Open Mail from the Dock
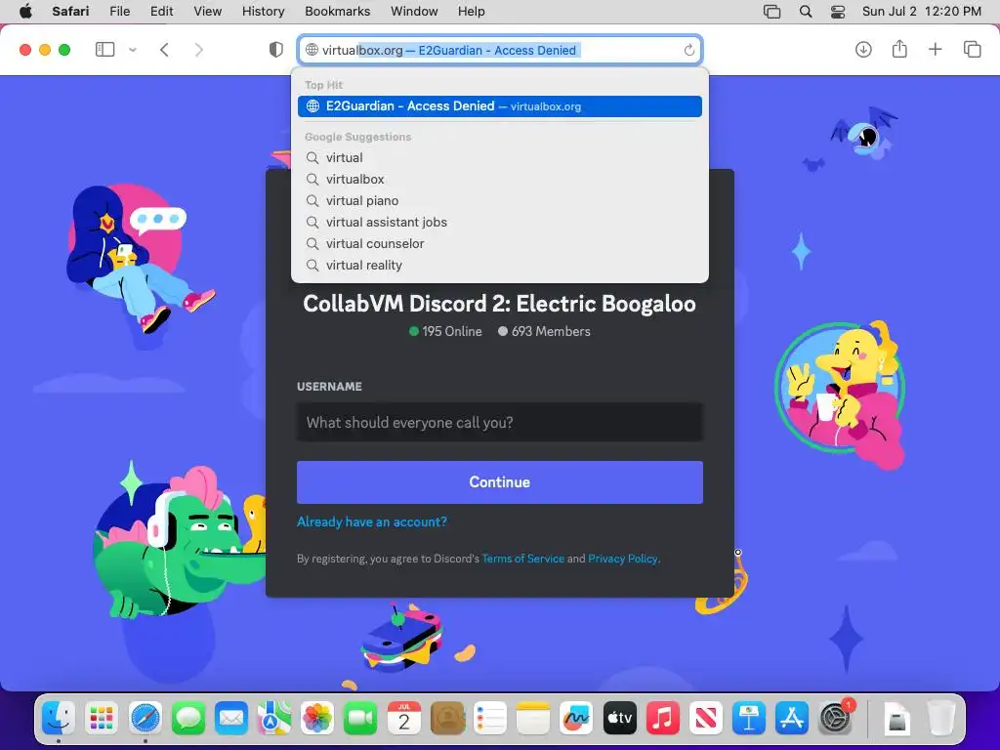The image size is (1000, 750). pyautogui.click(x=230, y=719)
